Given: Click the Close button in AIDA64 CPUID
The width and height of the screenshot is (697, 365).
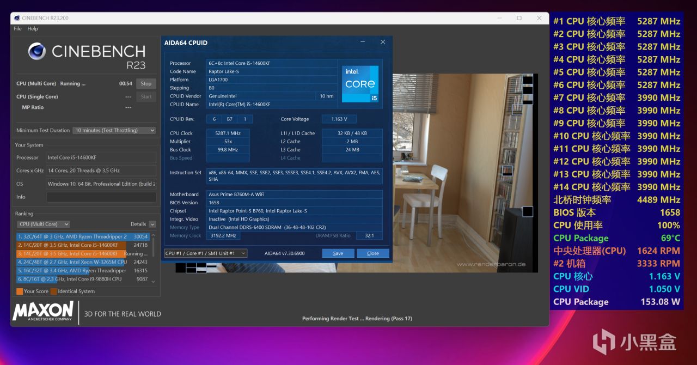Looking at the screenshot, I should 373,253.
